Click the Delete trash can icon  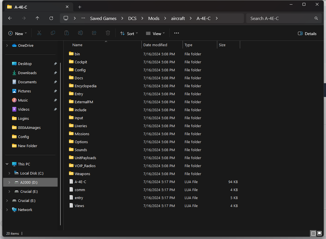[108, 33]
